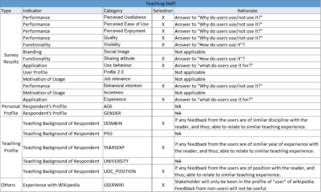This screenshot has height=192, width=321.
Task: Click the 'Experience' category cell
Action: tap(127, 99)
